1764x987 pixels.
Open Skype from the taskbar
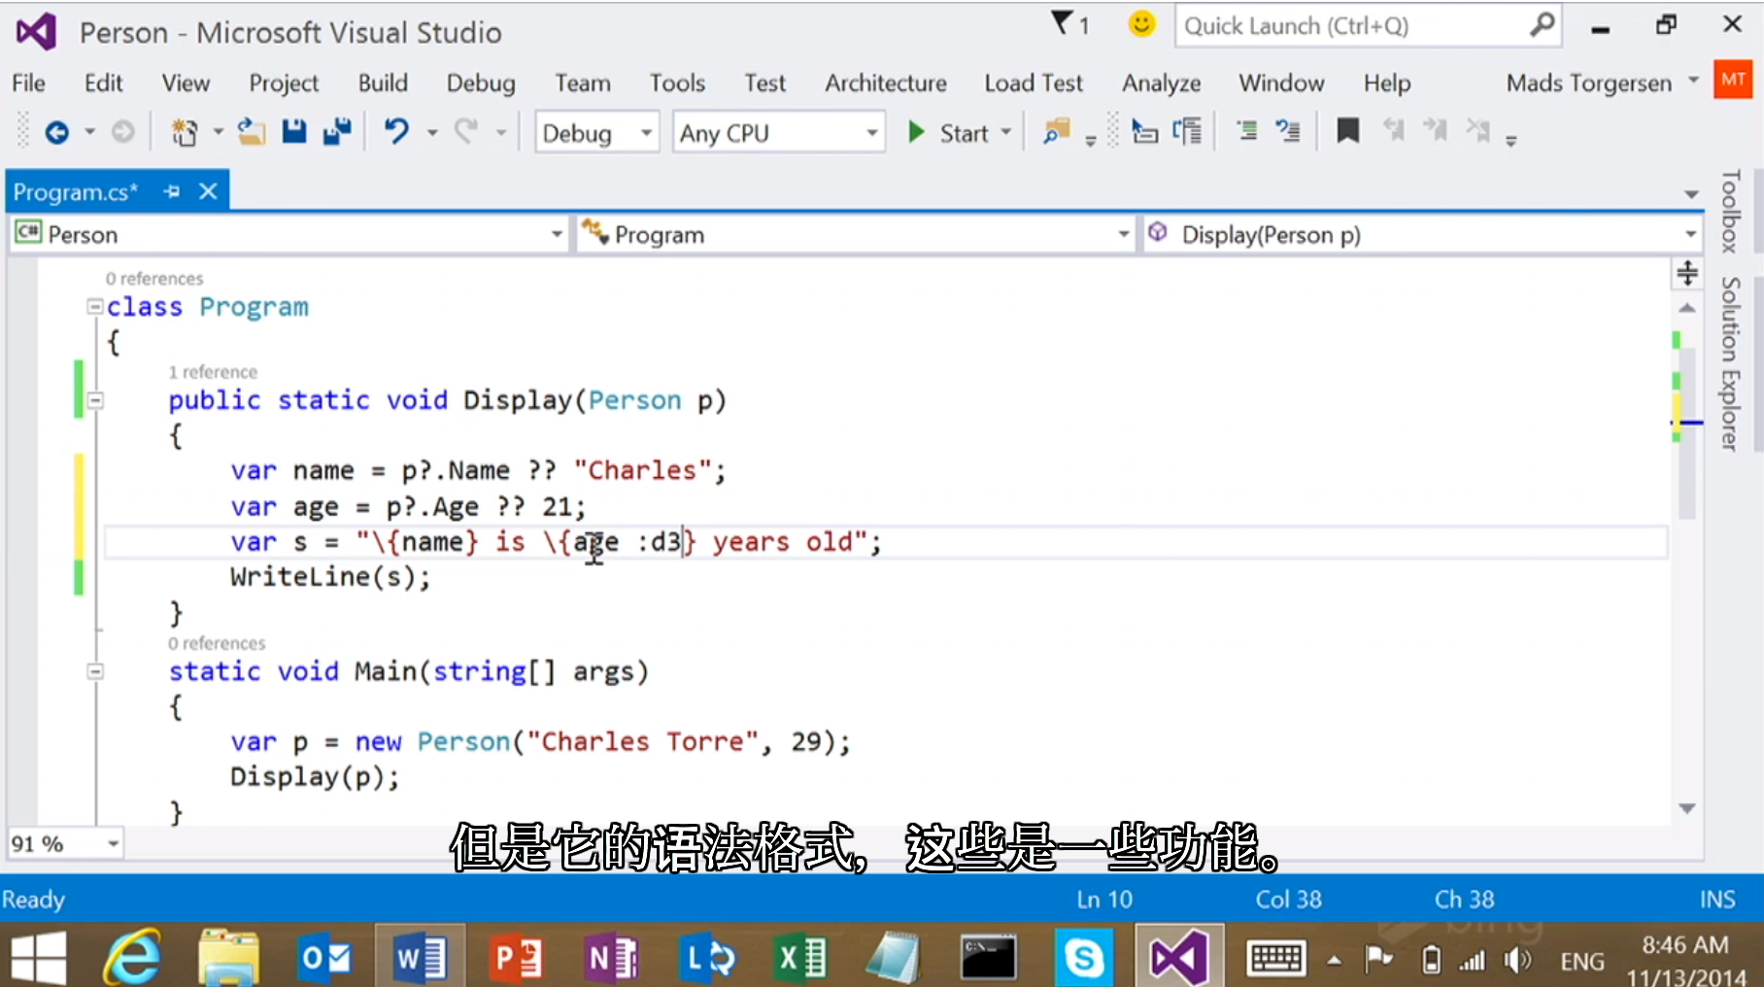pos(1083,958)
